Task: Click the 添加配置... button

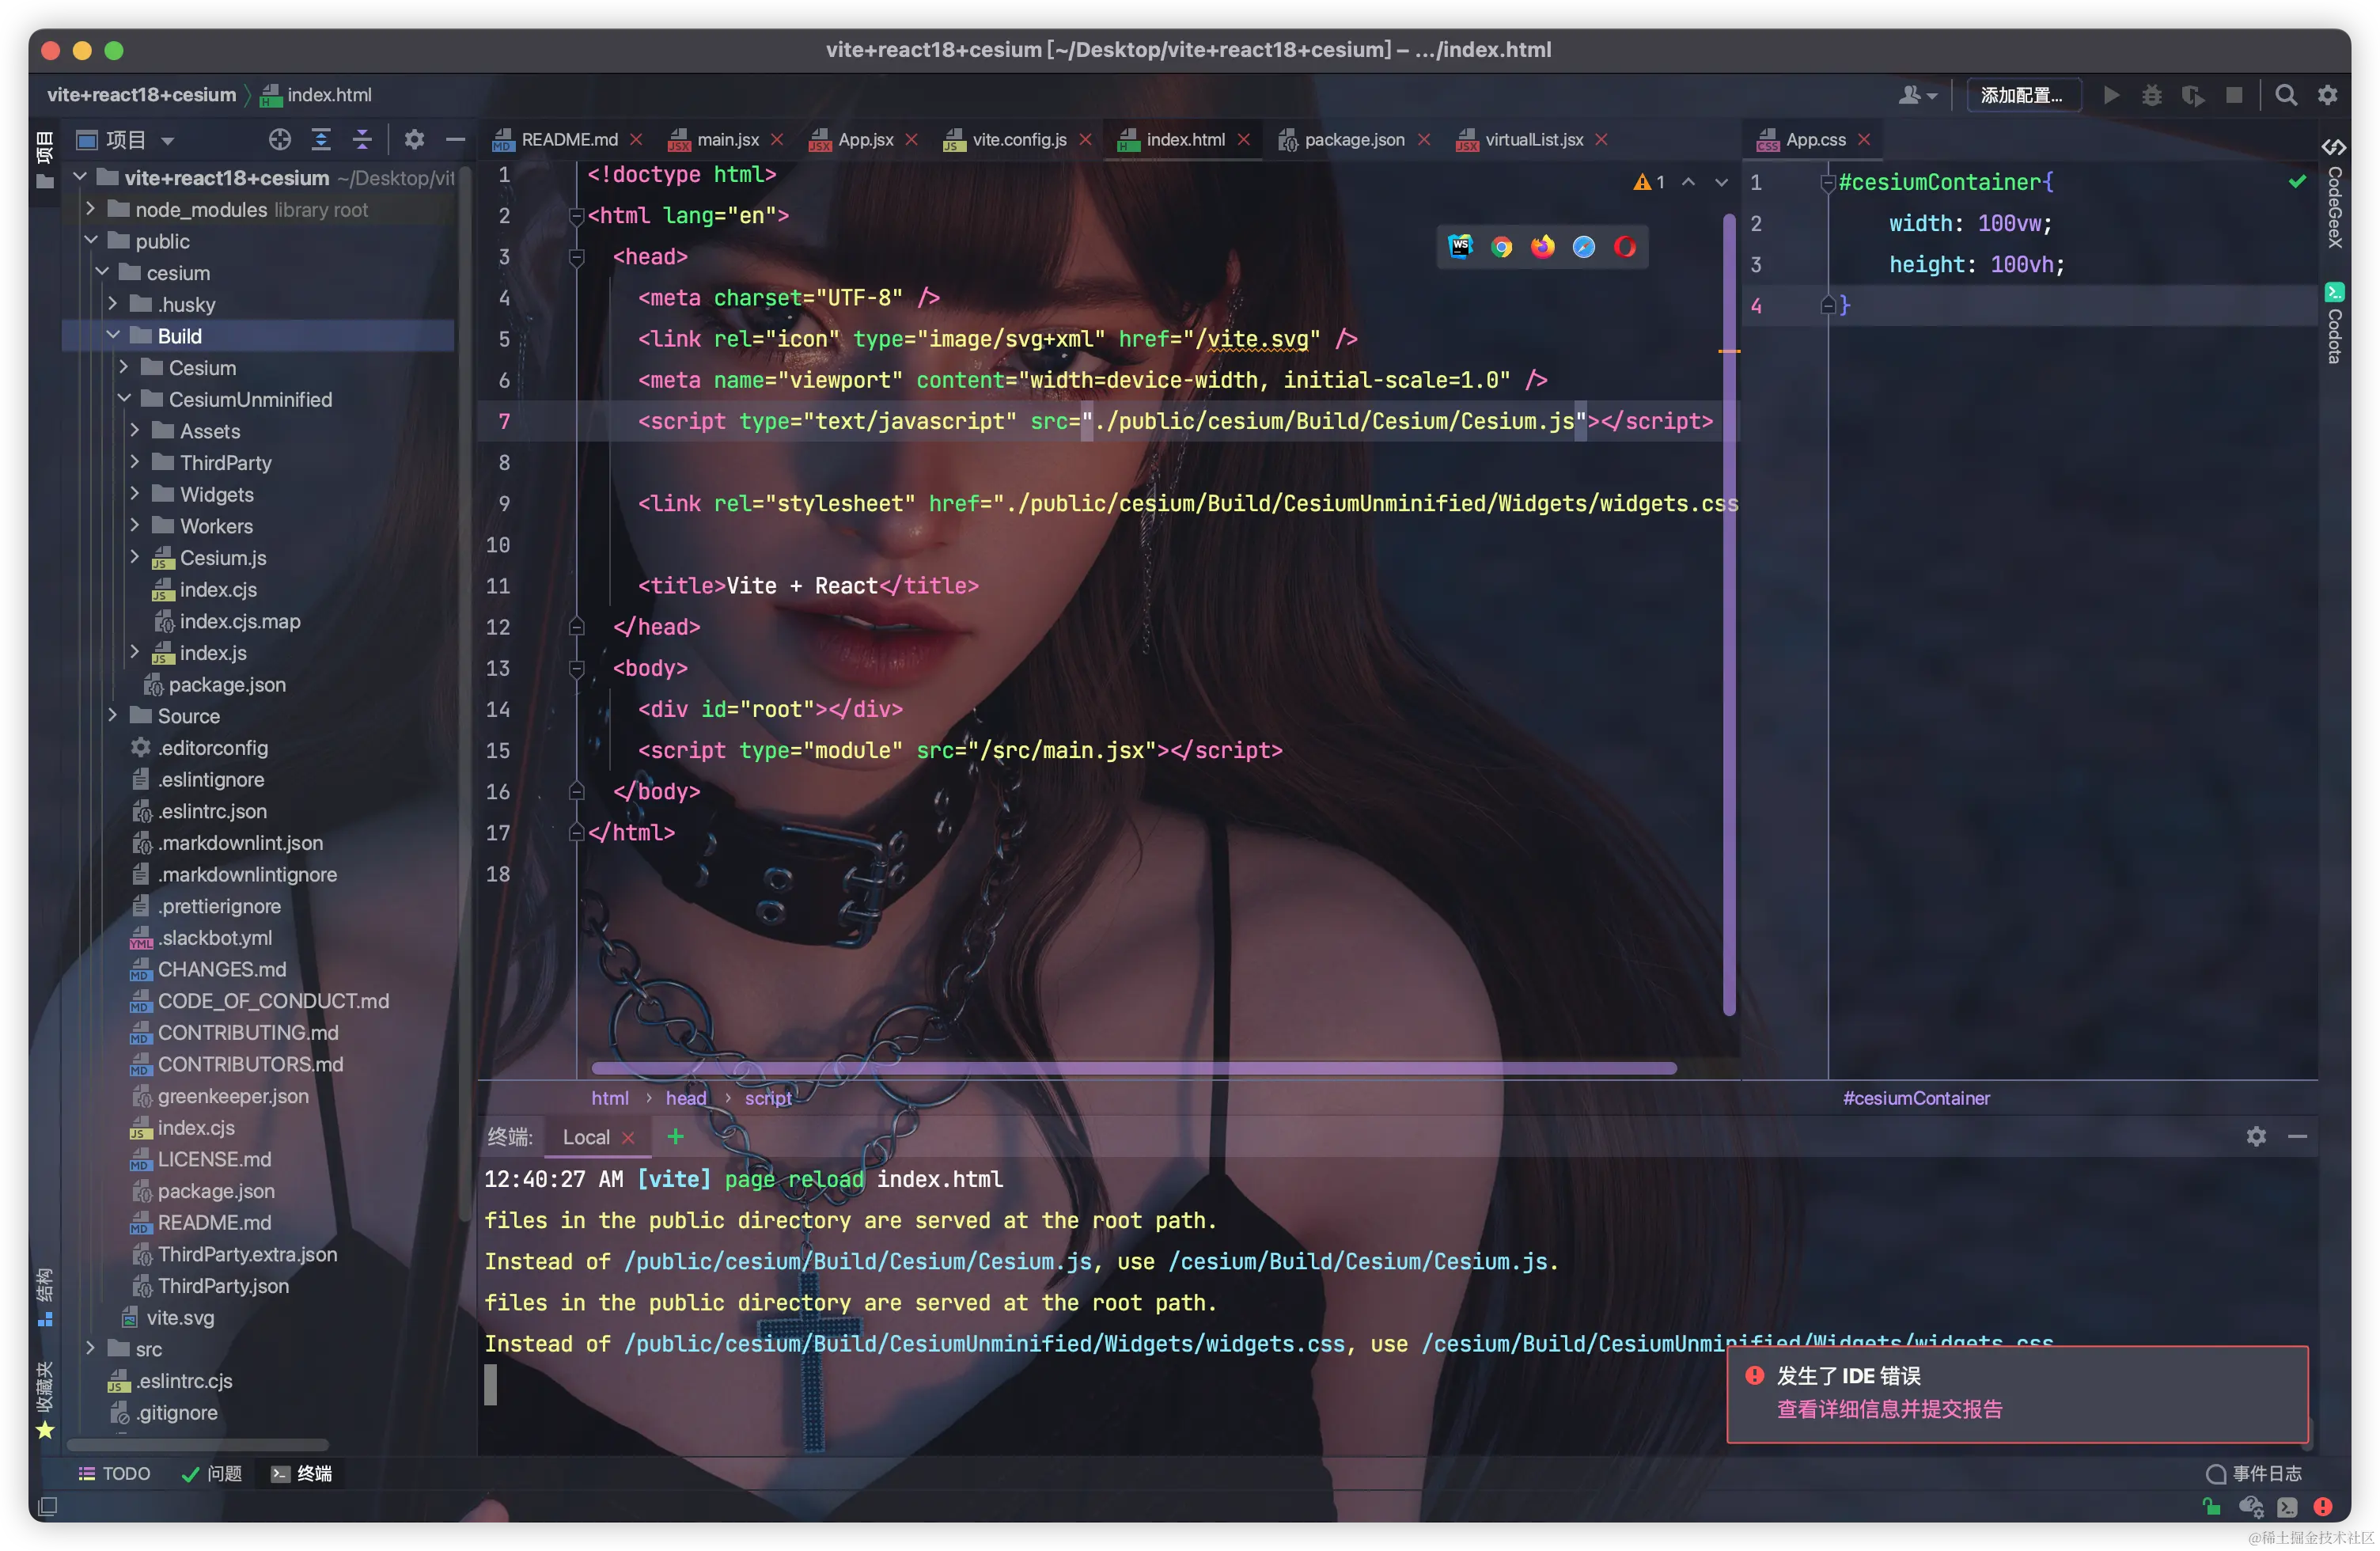Action: pos(2023,94)
